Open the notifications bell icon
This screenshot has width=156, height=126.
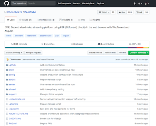coord(134,3)
